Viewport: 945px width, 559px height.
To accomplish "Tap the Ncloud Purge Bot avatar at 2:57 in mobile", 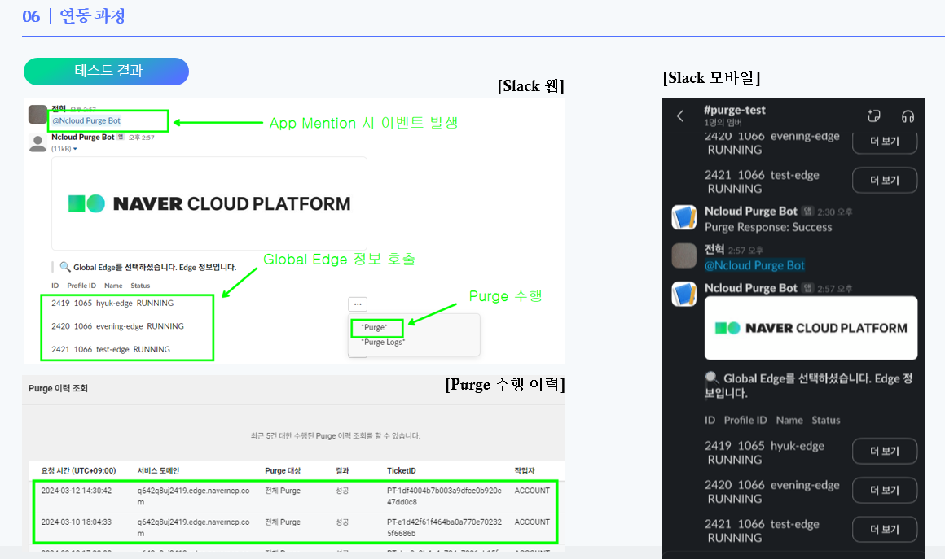I will pyautogui.click(x=684, y=295).
